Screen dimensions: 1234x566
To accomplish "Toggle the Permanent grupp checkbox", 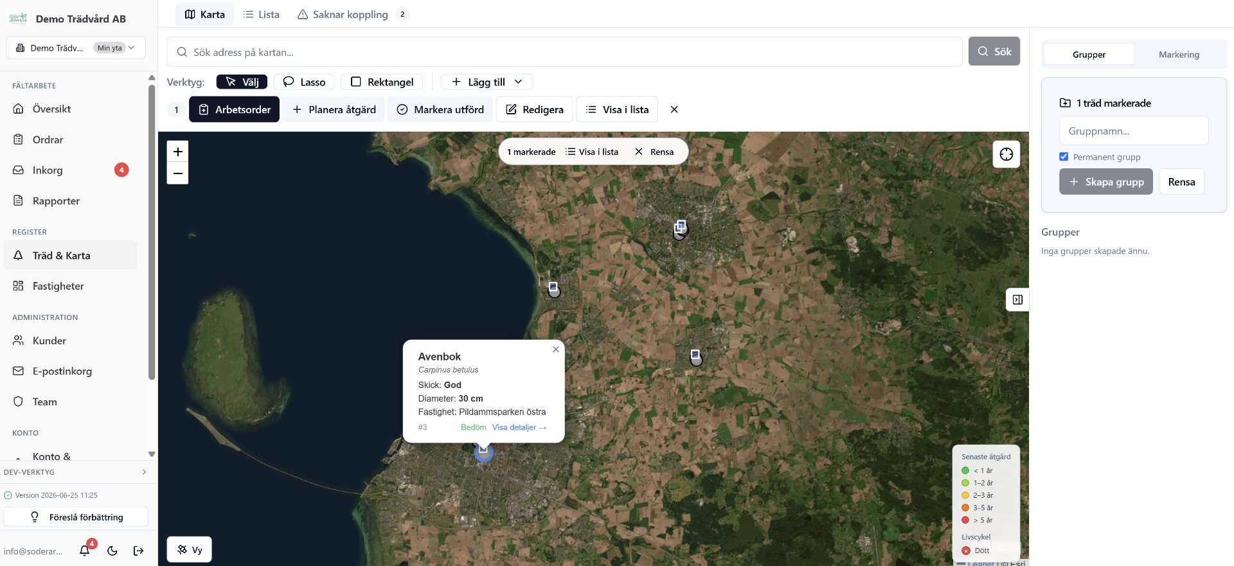I will (x=1064, y=157).
